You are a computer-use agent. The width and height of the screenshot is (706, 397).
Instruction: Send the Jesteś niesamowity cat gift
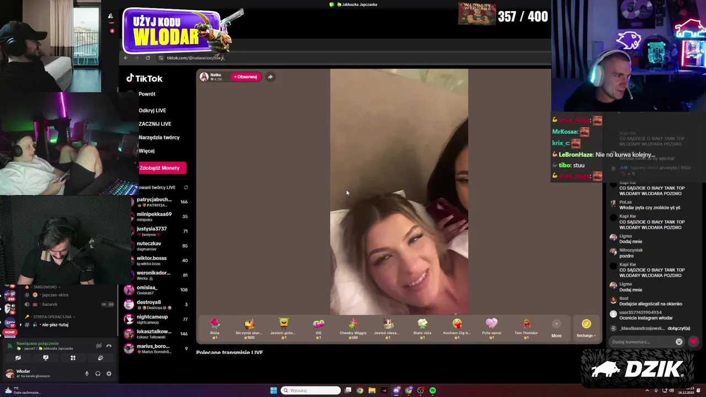pyautogui.click(x=387, y=328)
